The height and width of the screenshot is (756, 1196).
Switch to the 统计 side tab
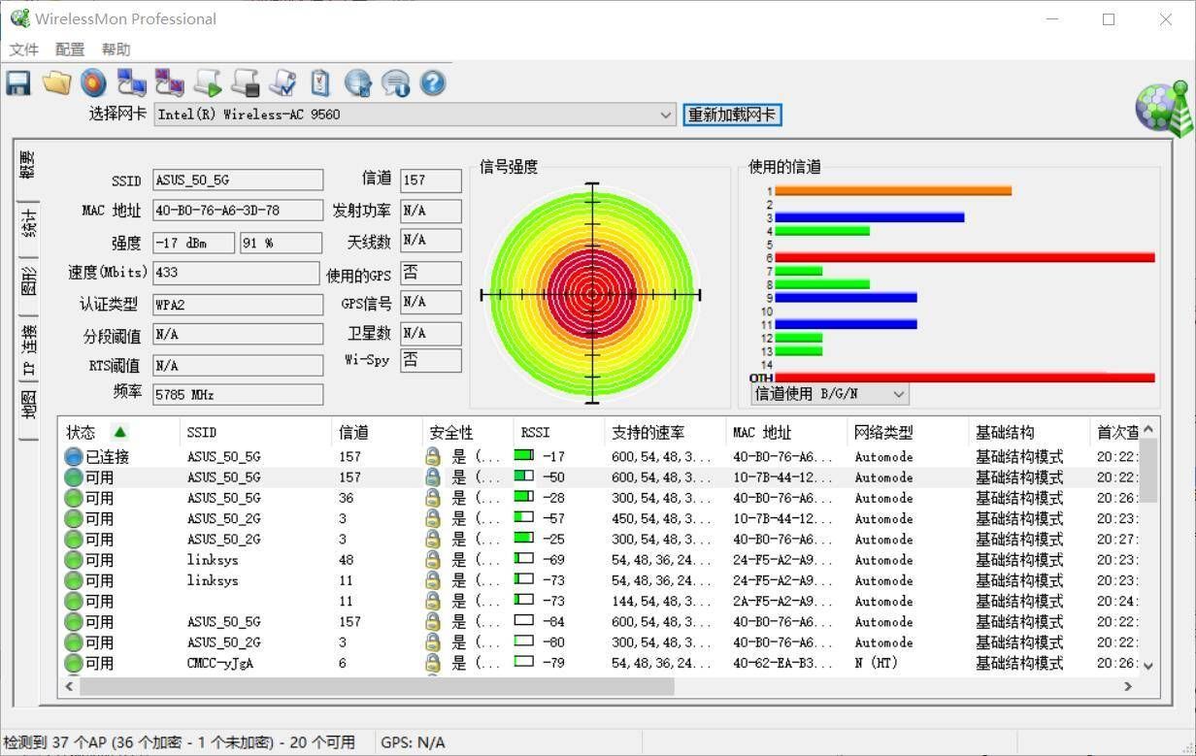(27, 225)
